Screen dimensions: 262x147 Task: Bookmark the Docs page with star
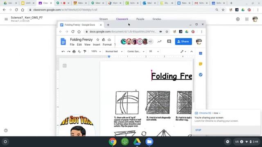click(x=167, y=31)
